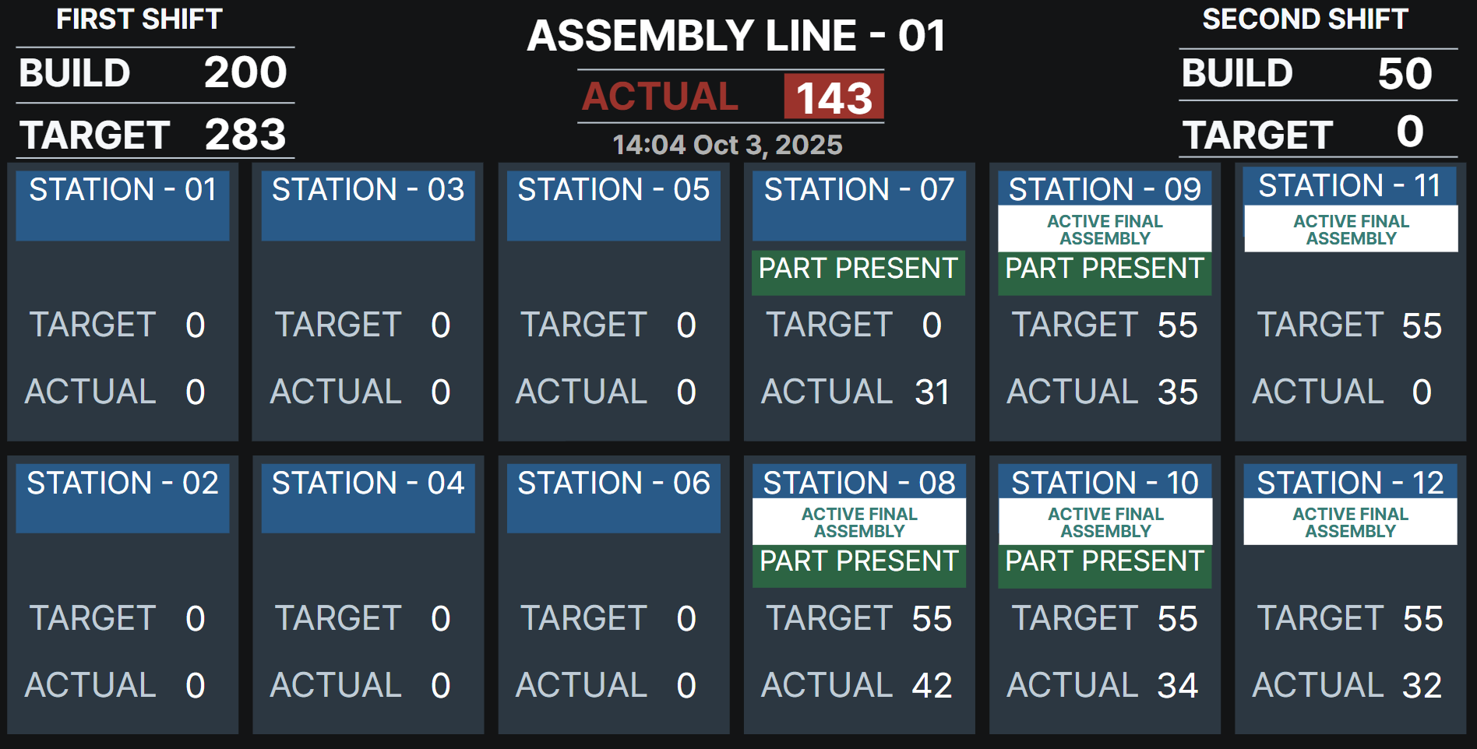Select First Shift Target value 283
1477x749 pixels.
245,135
